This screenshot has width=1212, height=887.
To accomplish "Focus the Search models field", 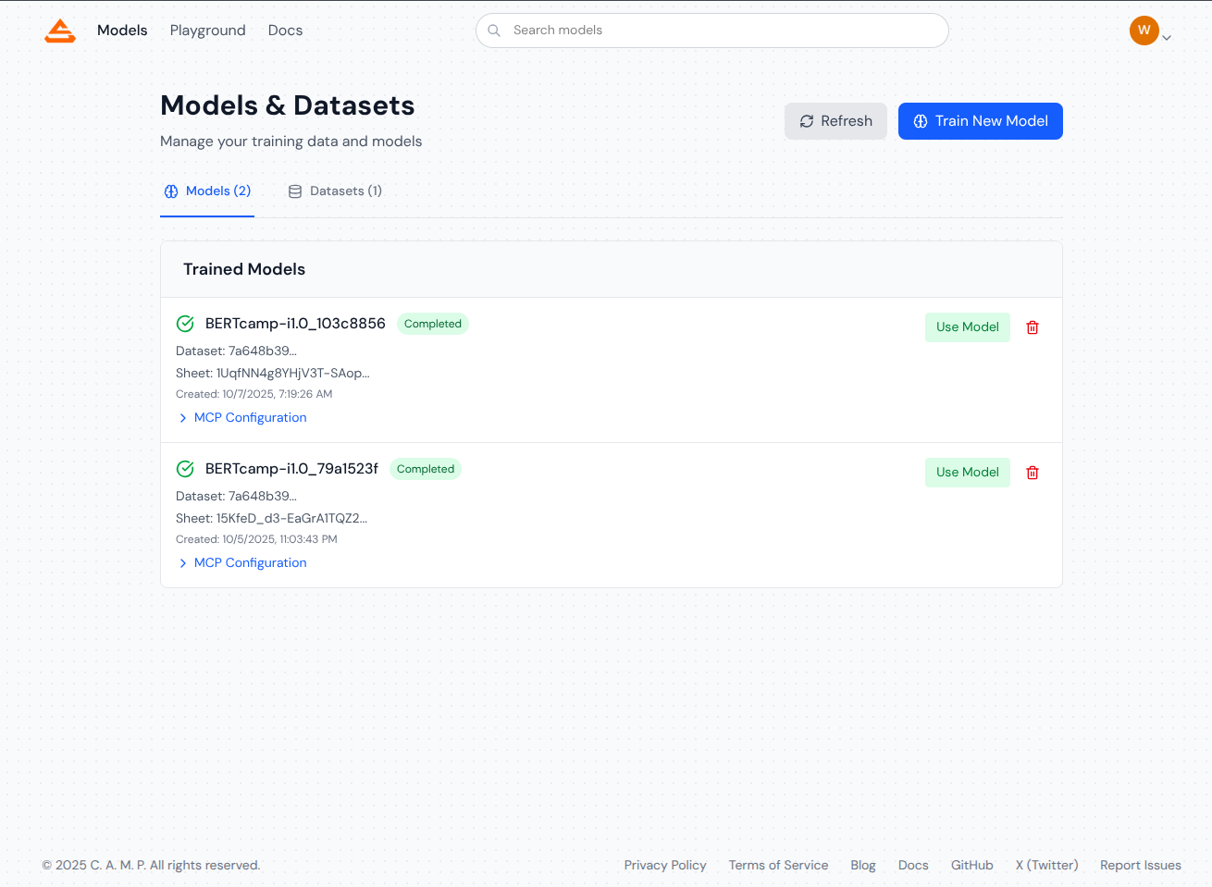I will coord(711,31).
